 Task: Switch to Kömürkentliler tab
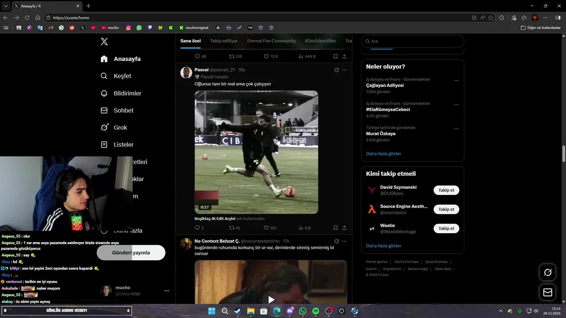[x=321, y=41]
